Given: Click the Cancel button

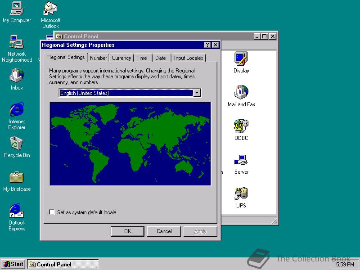Looking at the screenshot, I should pyautogui.click(x=164, y=231).
